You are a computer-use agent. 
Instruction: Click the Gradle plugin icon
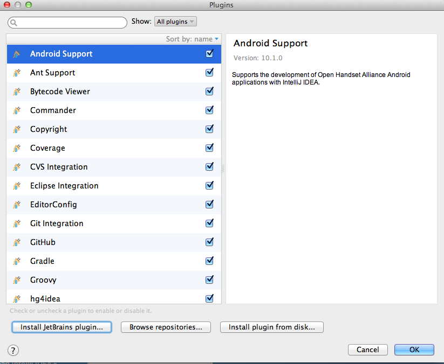click(17, 261)
